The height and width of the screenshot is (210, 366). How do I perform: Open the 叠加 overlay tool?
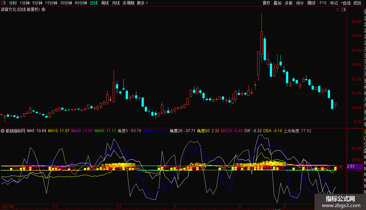click(x=277, y=3)
